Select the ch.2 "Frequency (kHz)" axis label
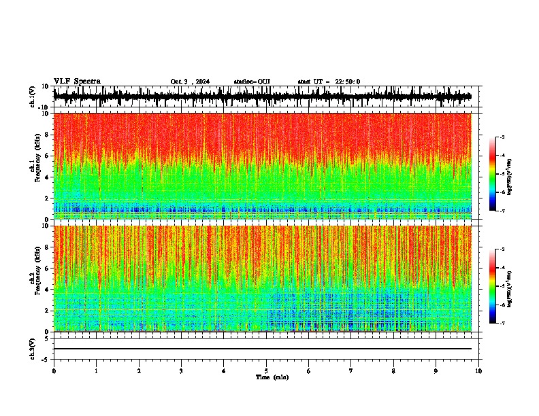The image size is (539, 416). (38, 271)
